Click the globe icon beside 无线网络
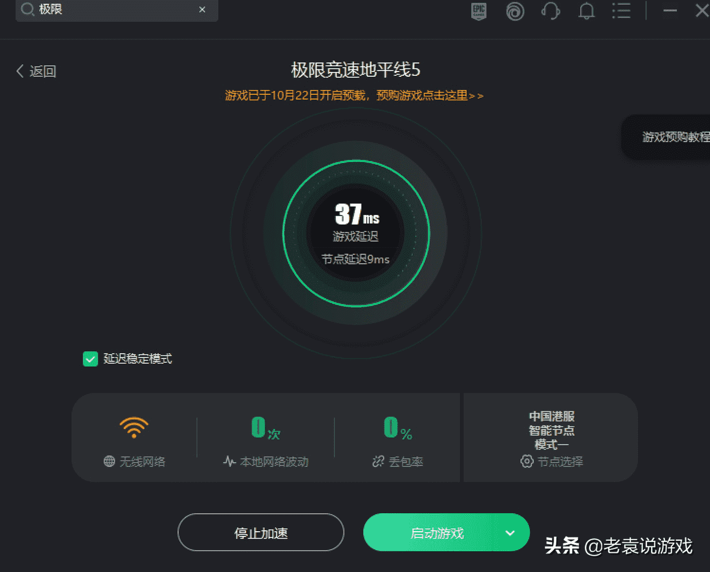Screen dimensions: 710x572 click(109, 461)
